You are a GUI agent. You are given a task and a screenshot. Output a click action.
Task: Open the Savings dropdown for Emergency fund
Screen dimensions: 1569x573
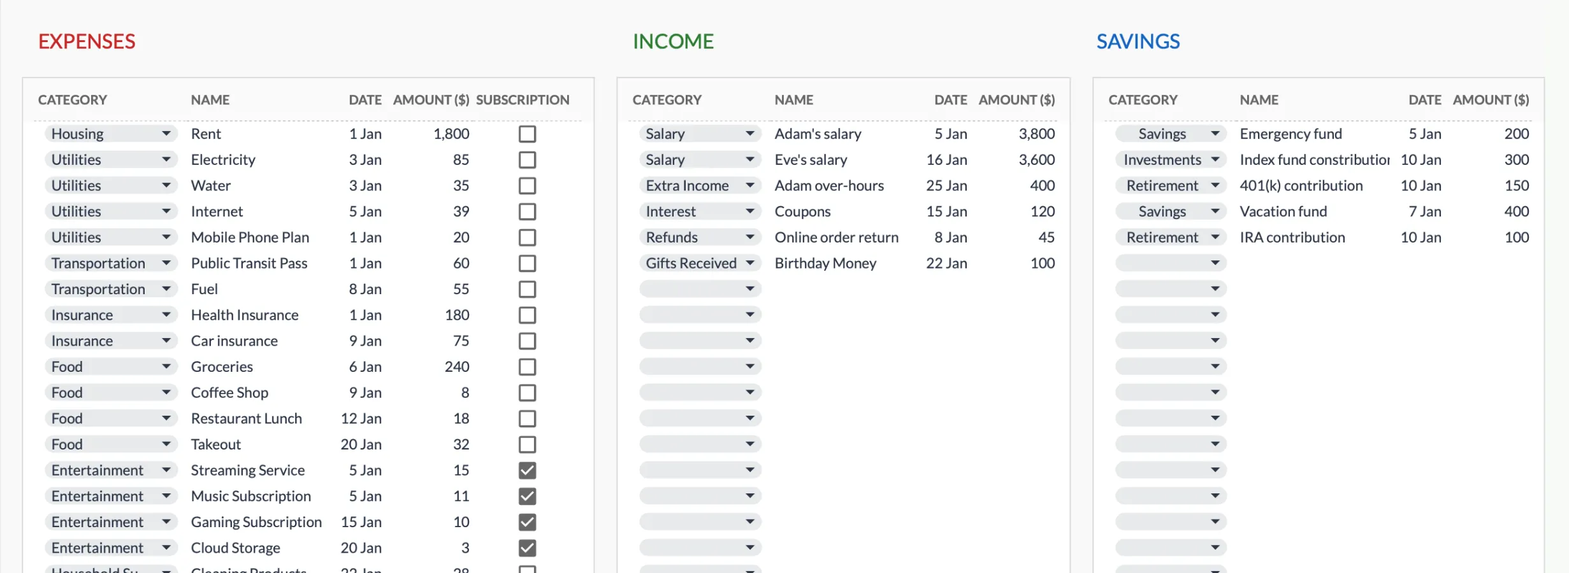1171,134
